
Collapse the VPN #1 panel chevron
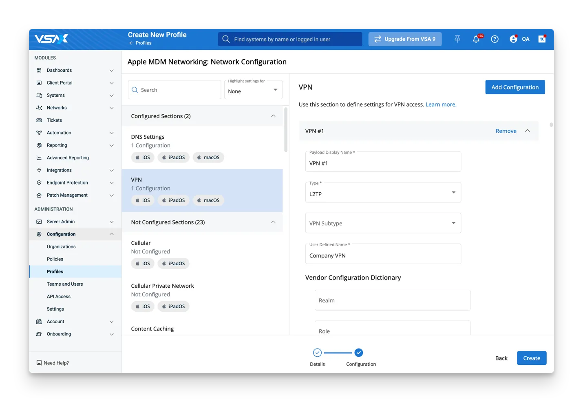(528, 131)
